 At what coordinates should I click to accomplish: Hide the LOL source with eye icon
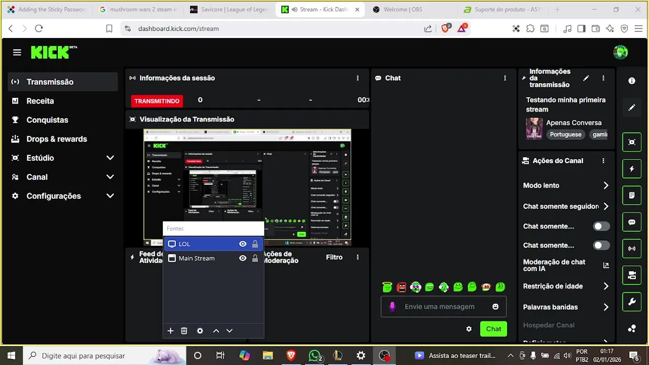[x=243, y=244]
